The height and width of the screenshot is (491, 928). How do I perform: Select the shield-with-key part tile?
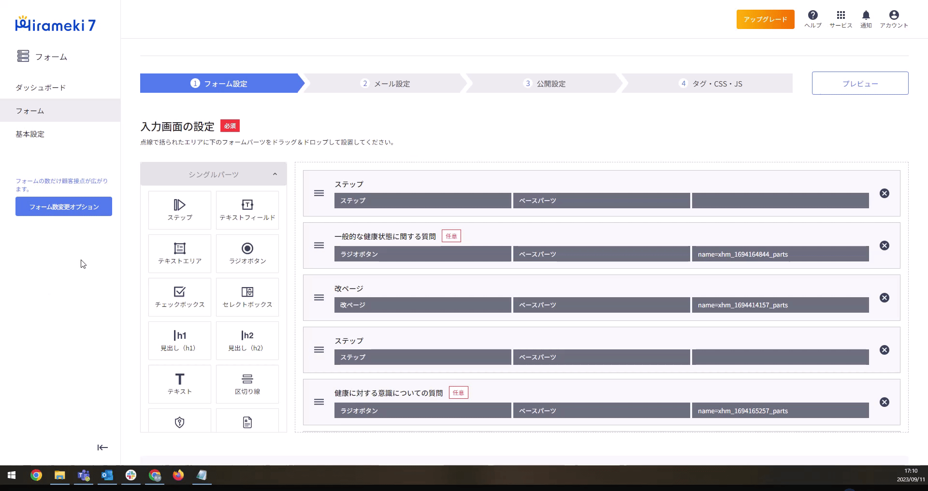click(x=179, y=421)
